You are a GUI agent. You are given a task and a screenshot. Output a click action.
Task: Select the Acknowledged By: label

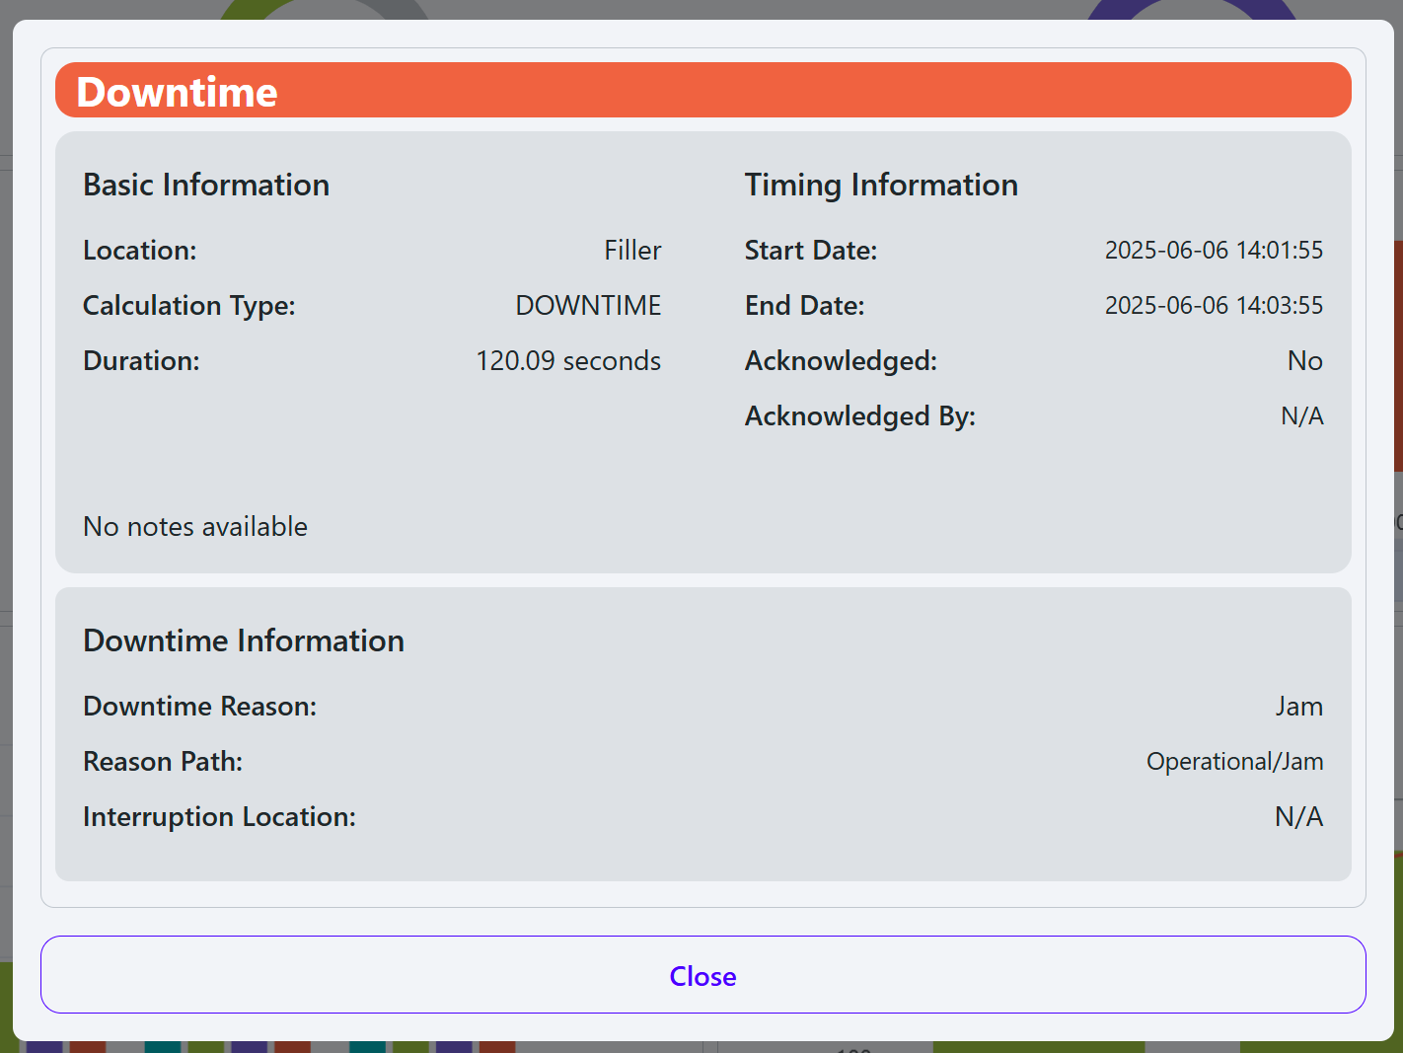pyautogui.click(x=860, y=416)
